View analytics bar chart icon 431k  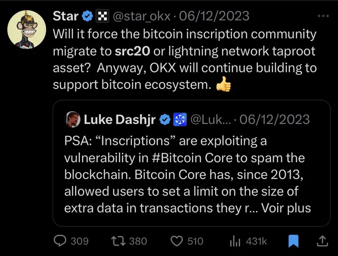pyautogui.click(x=235, y=241)
